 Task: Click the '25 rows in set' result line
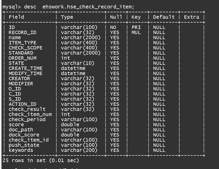(x=41, y=161)
